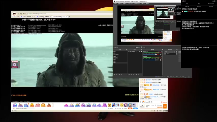Pop out the Audio Mixer dock with its header icon
The image size is (217, 122).
(x=162, y=50)
